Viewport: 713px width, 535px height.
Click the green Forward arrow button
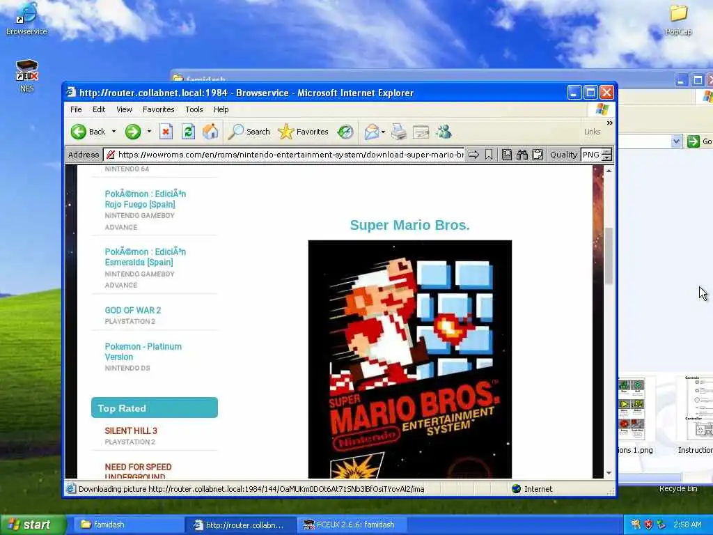pyautogui.click(x=133, y=132)
